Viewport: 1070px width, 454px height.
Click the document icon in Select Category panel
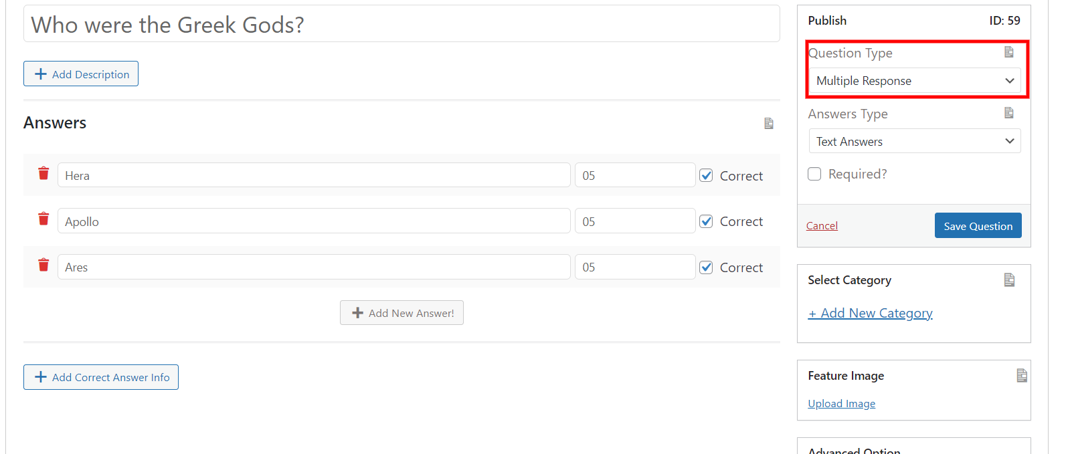coord(1010,280)
